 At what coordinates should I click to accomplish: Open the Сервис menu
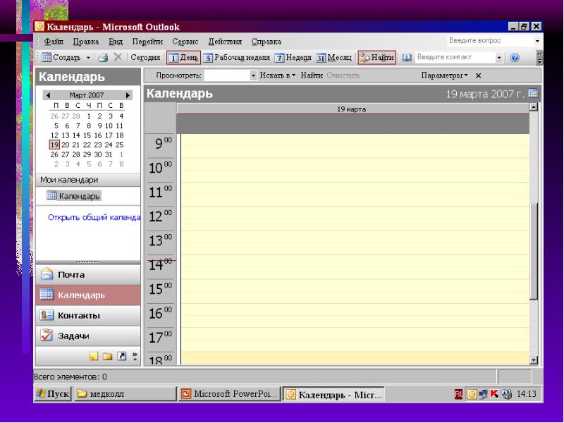click(185, 42)
